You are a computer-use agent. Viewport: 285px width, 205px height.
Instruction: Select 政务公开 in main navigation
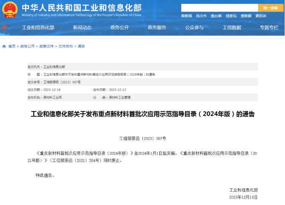pos(120,28)
